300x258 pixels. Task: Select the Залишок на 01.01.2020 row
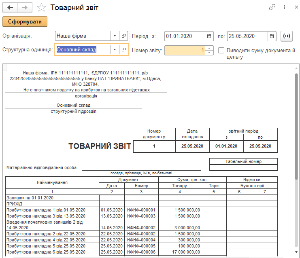coord(52,198)
